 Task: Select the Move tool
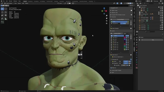coord(2,12)
